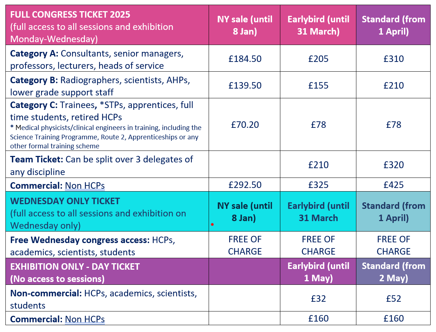The height and width of the screenshot is (332, 436).
Task: Click Free of Charge under Wednesday NY sale
Action: (245, 245)
